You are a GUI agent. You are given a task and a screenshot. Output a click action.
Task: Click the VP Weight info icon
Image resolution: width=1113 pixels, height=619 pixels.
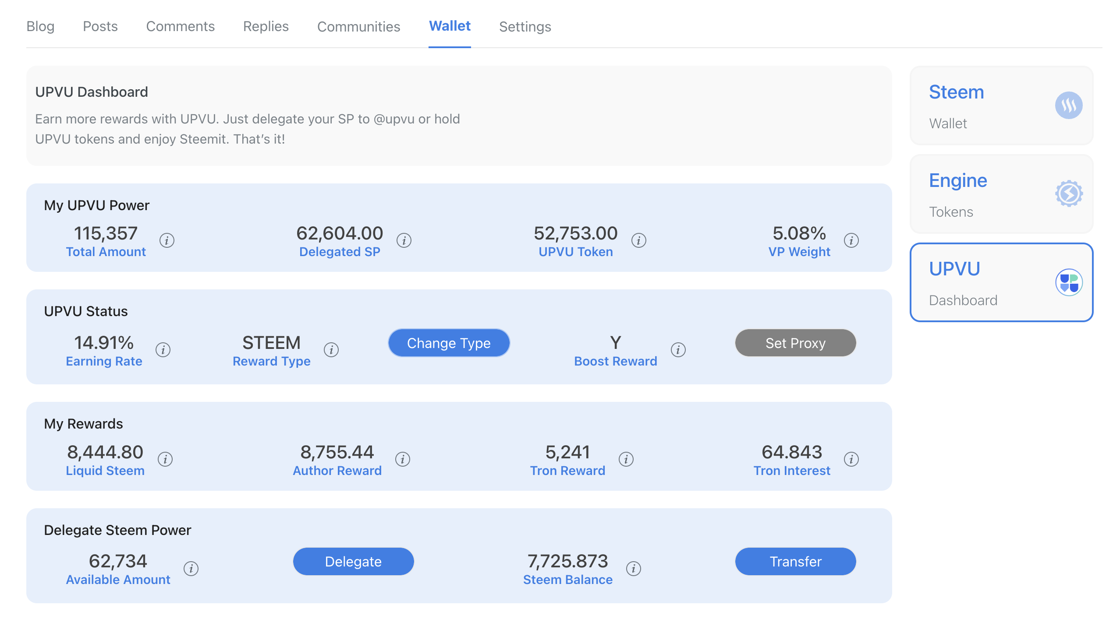pyautogui.click(x=851, y=240)
